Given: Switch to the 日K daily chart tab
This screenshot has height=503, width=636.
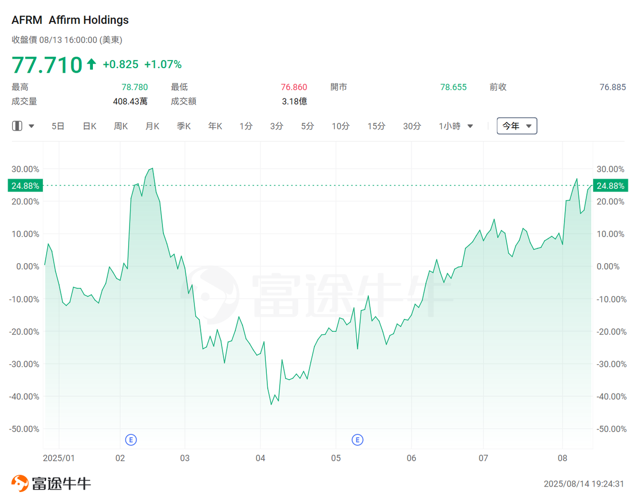Looking at the screenshot, I should click(x=89, y=126).
